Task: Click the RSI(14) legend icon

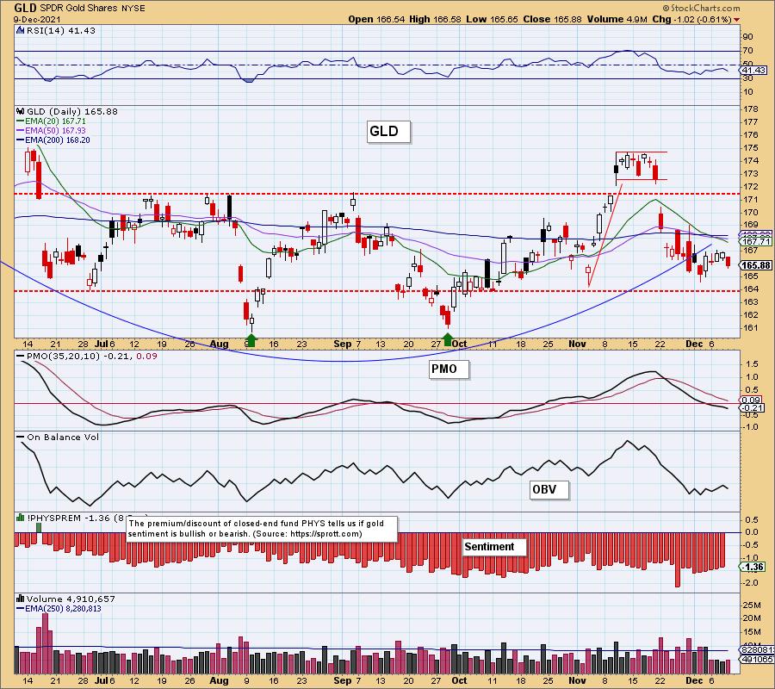Action: [21, 30]
